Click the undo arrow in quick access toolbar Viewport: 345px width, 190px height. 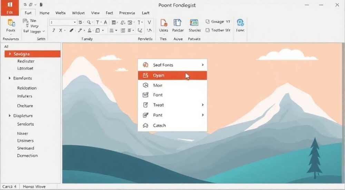point(25,4)
